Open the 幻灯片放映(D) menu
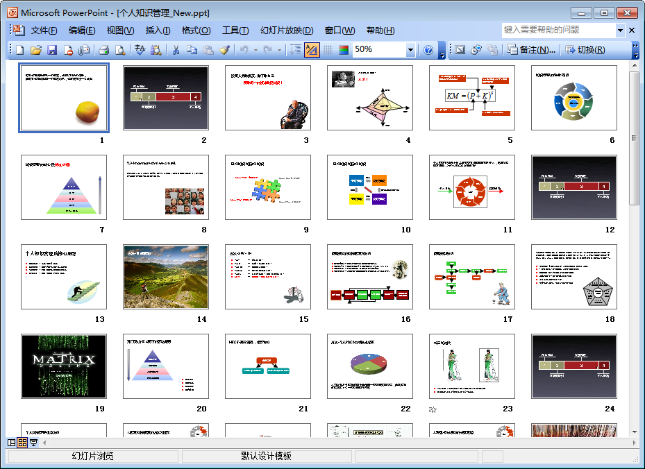The height and width of the screenshot is (469, 645). pyautogui.click(x=287, y=31)
